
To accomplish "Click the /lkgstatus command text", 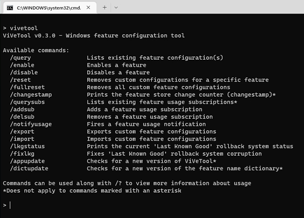I will [x=27, y=146].
